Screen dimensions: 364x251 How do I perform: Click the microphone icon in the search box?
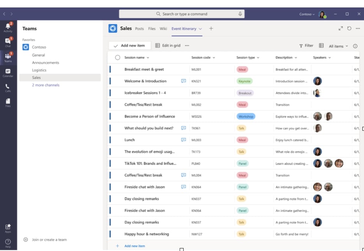240,14
